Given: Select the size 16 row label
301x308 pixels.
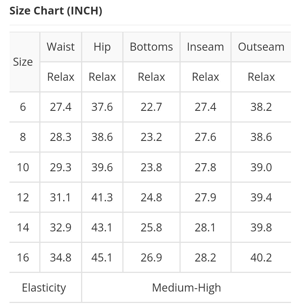Looking at the screenshot, I should pyautogui.click(x=23, y=258).
